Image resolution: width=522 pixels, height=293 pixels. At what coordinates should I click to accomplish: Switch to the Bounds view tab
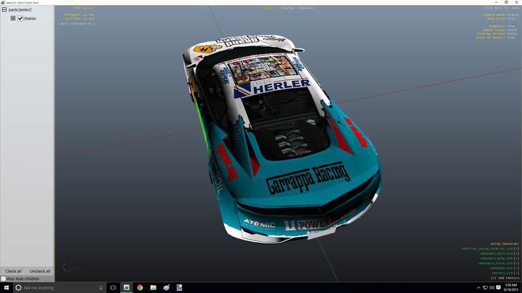pos(288,8)
